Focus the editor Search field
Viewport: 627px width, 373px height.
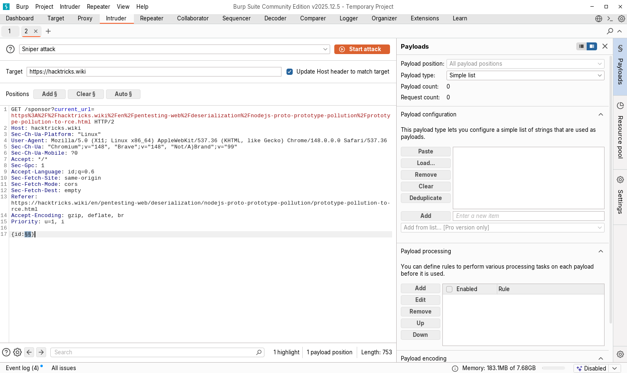point(157,352)
